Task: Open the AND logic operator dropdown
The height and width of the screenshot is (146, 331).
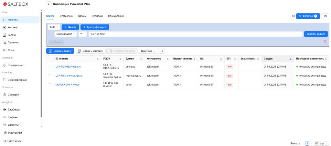Action: click(x=54, y=27)
